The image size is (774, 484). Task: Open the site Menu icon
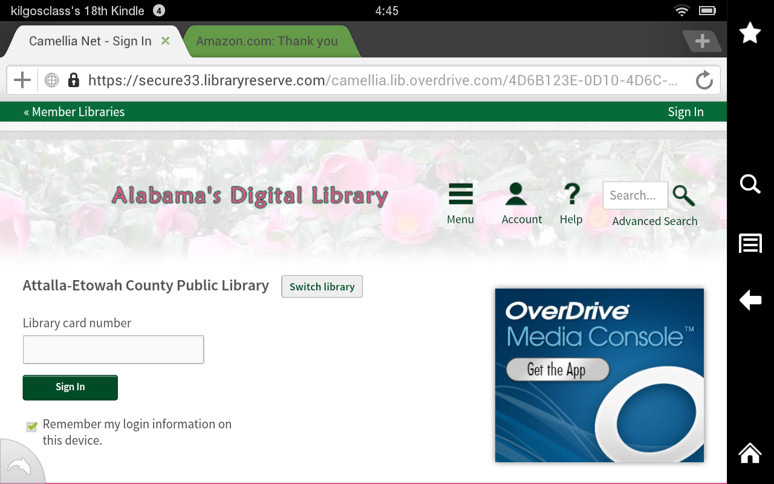(460, 195)
